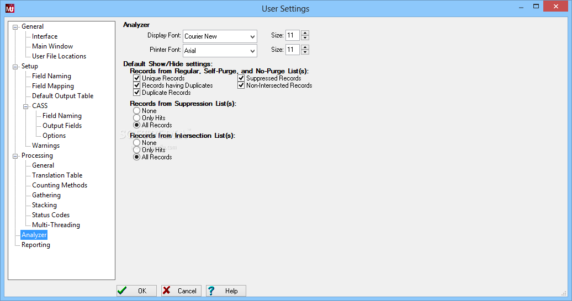Open the Interface settings page
572x301 pixels.
click(45, 36)
